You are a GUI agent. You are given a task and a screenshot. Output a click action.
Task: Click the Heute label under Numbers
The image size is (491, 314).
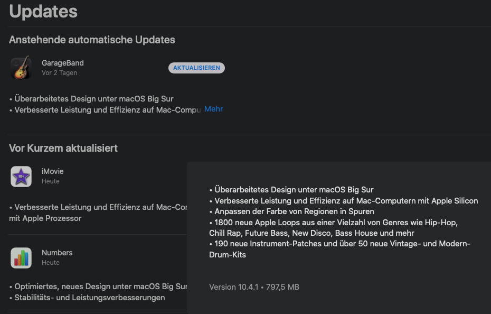(x=51, y=263)
